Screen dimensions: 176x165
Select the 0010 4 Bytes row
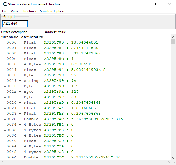(x=24, y=64)
